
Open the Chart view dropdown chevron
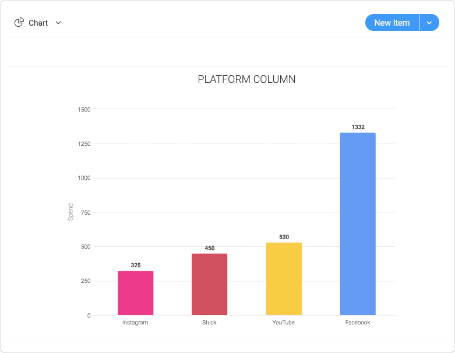click(58, 23)
